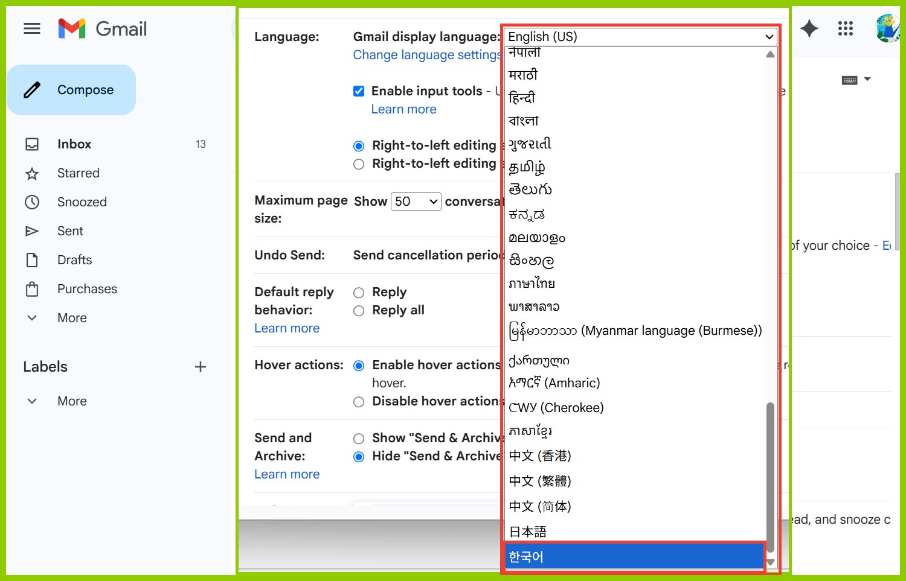This screenshot has height=581, width=906.
Task: Select Show "Send & Archive" radio button
Action: (359, 439)
